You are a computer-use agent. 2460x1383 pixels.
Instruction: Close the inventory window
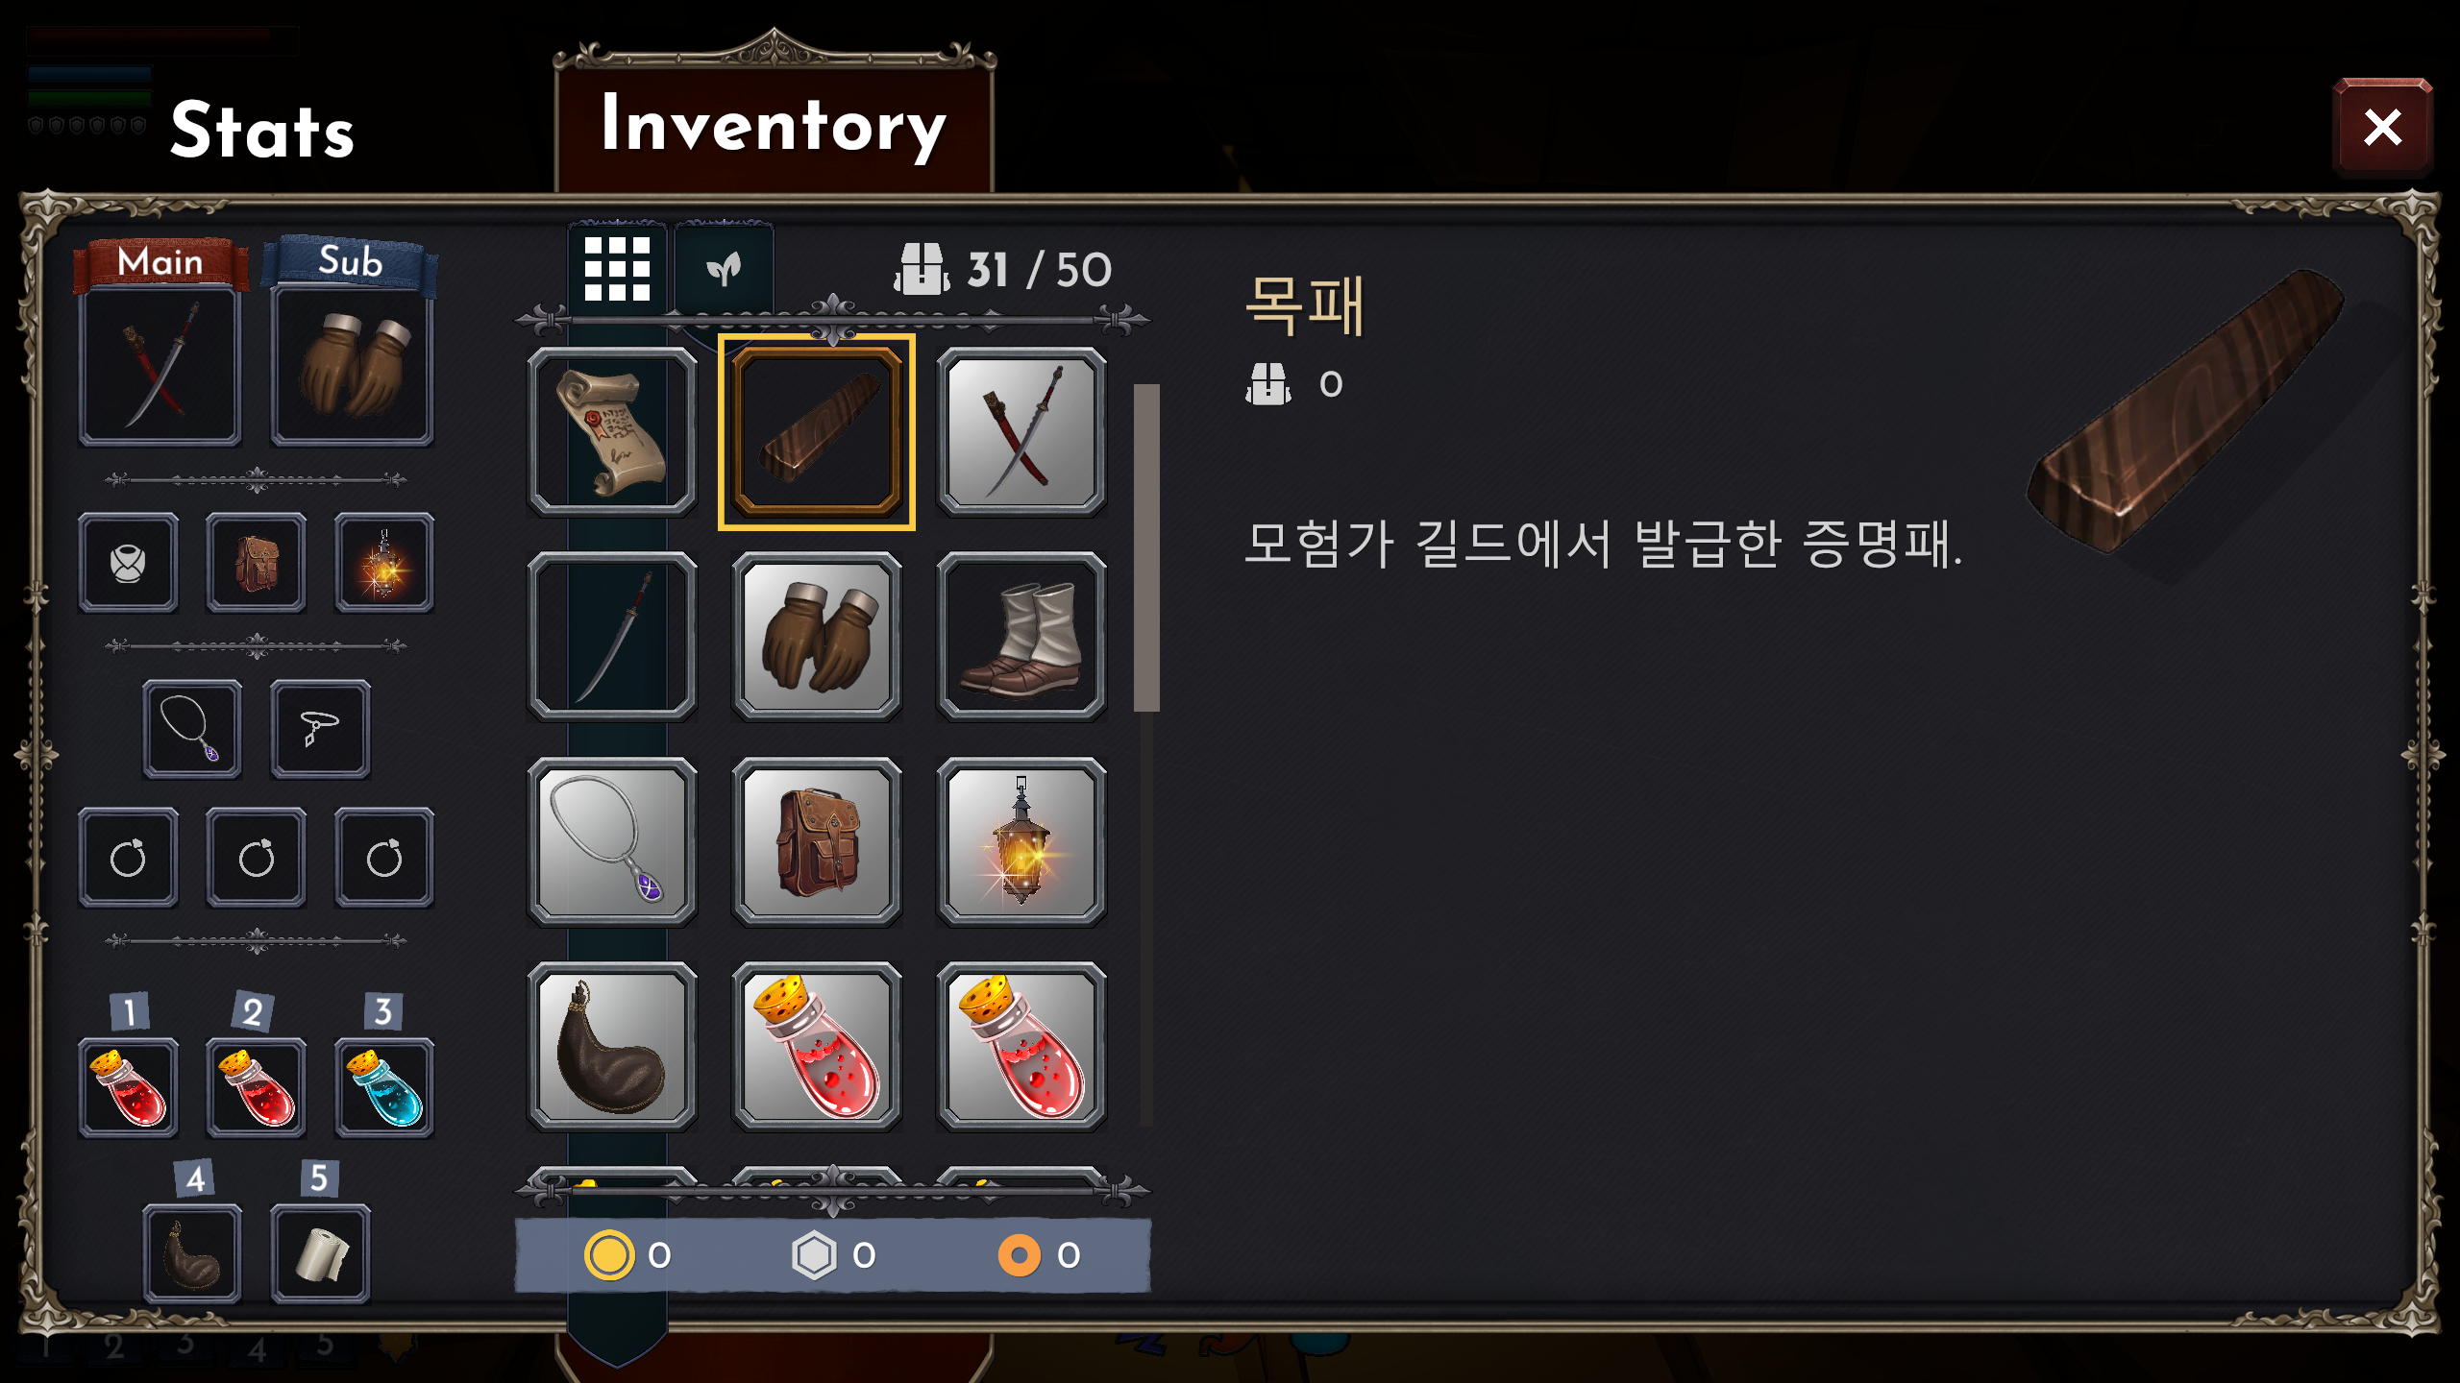(2383, 127)
